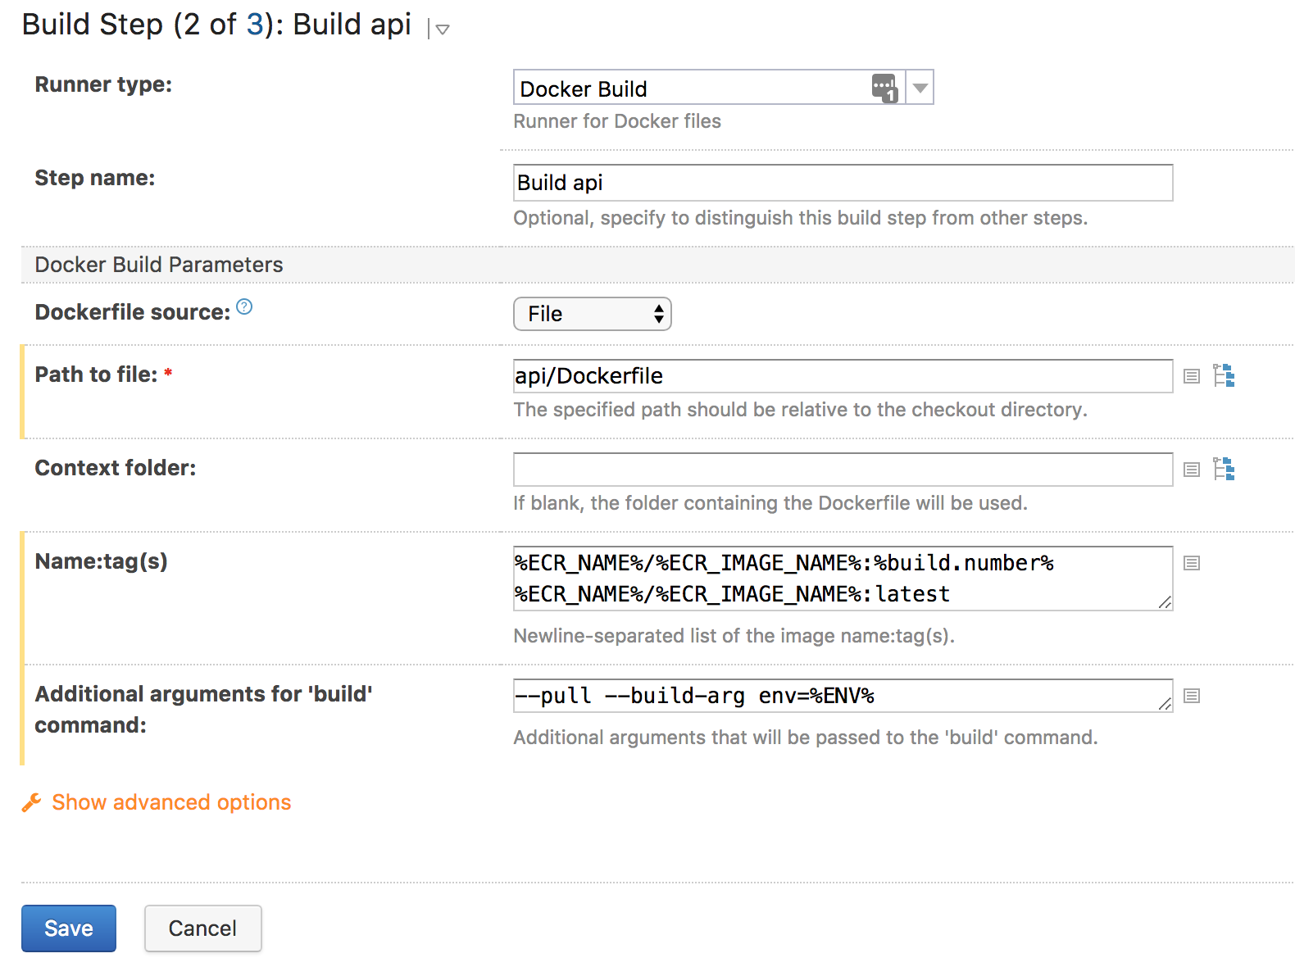Click the Name:tag(s) text area
This screenshot has width=1295, height=967.
843,579
